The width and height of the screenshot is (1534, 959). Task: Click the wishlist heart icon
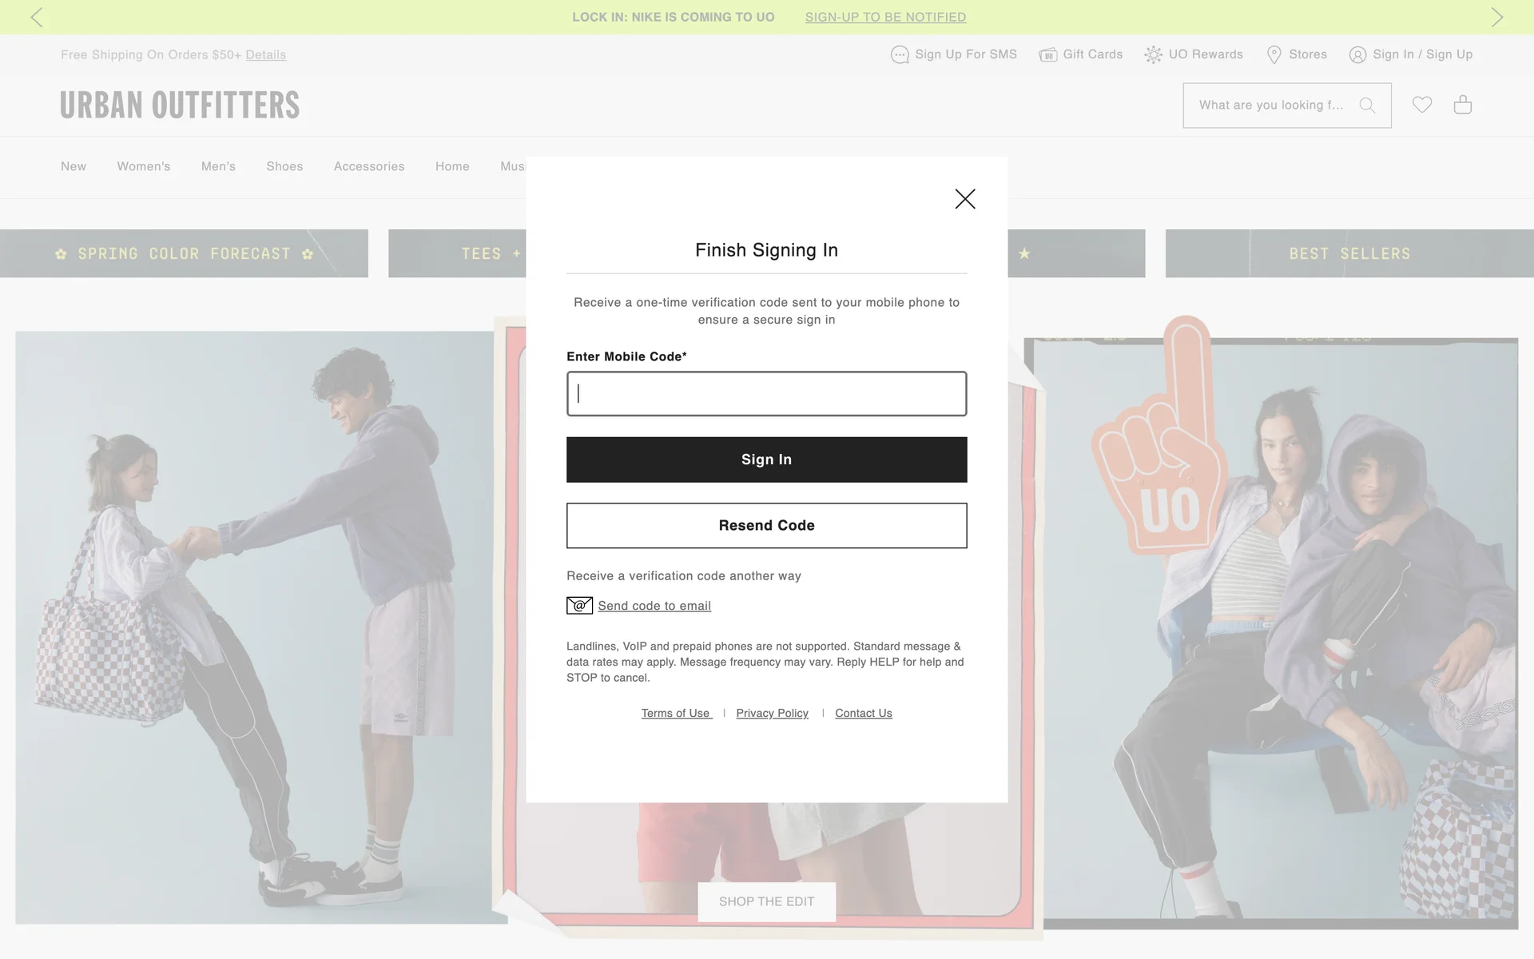(x=1421, y=105)
